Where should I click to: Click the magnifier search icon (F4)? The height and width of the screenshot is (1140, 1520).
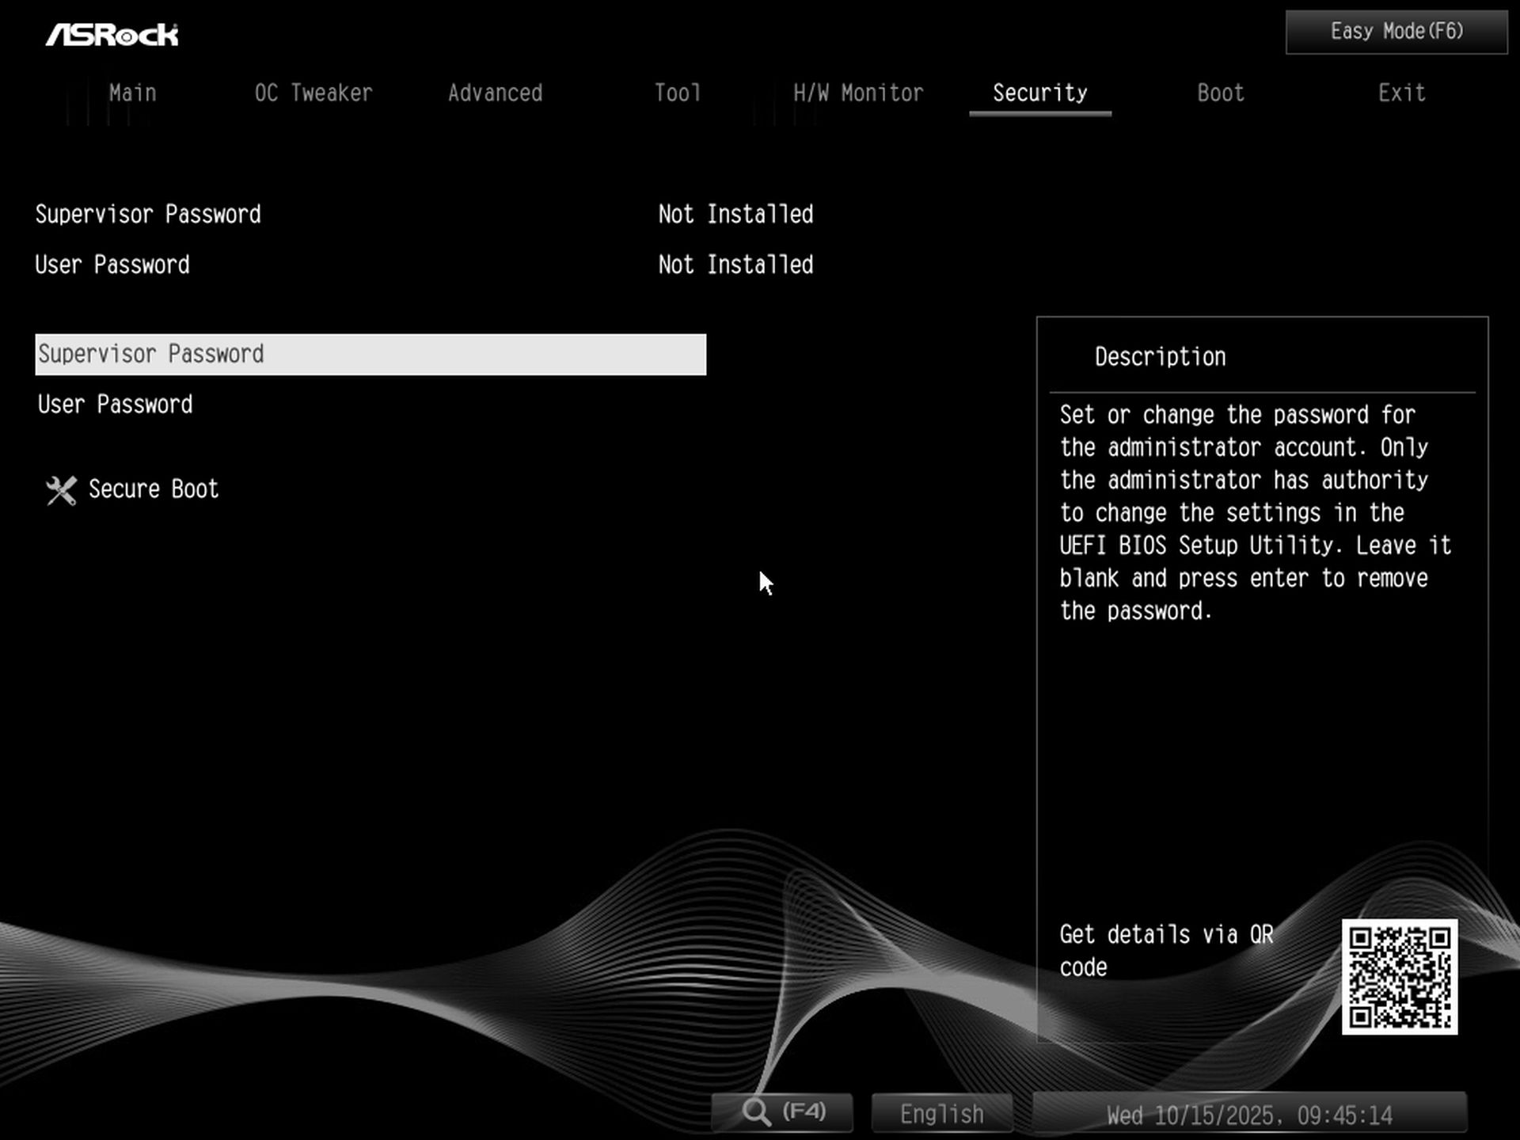(x=756, y=1112)
